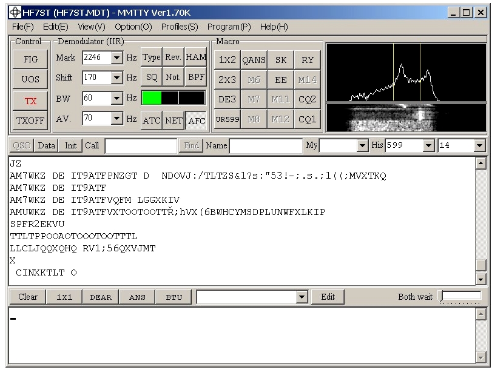The height and width of the screenshot is (370, 492).
Task: Click the waterfall display
Action: pyautogui.click(x=406, y=117)
